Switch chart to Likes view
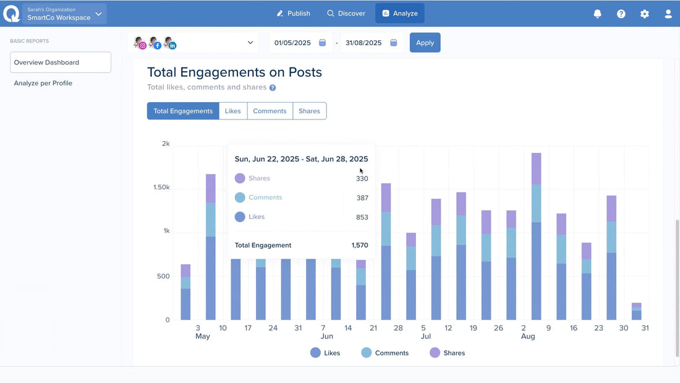Image resolution: width=680 pixels, height=383 pixels. [233, 111]
